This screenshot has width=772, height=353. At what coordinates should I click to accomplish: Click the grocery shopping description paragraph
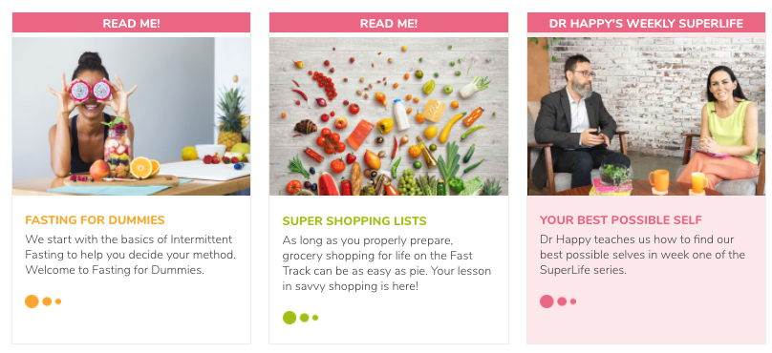click(387, 263)
